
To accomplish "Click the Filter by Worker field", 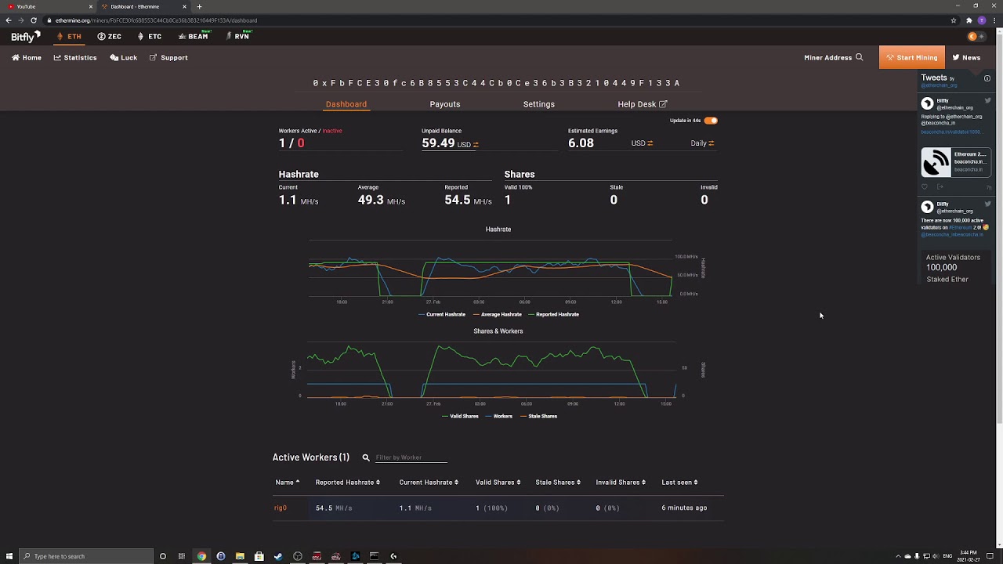I will (411, 457).
